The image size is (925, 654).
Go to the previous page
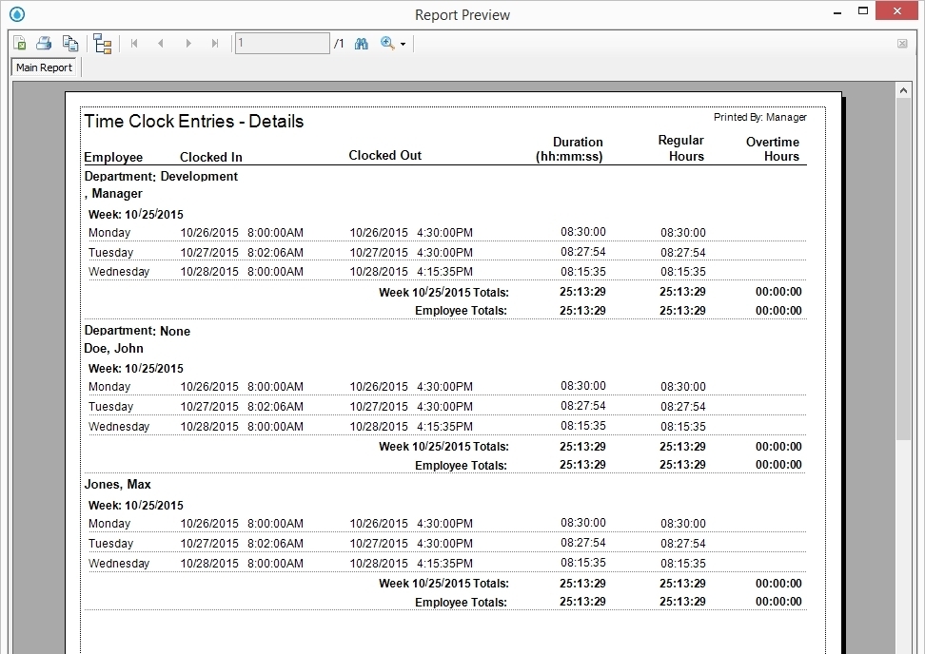tap(161, 43)
